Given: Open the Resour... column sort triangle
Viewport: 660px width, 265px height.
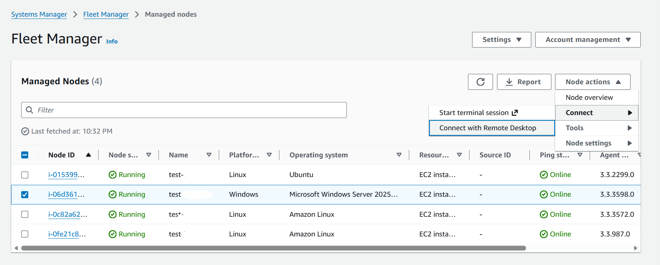Looking at the screenshot, I should [459, 155].
